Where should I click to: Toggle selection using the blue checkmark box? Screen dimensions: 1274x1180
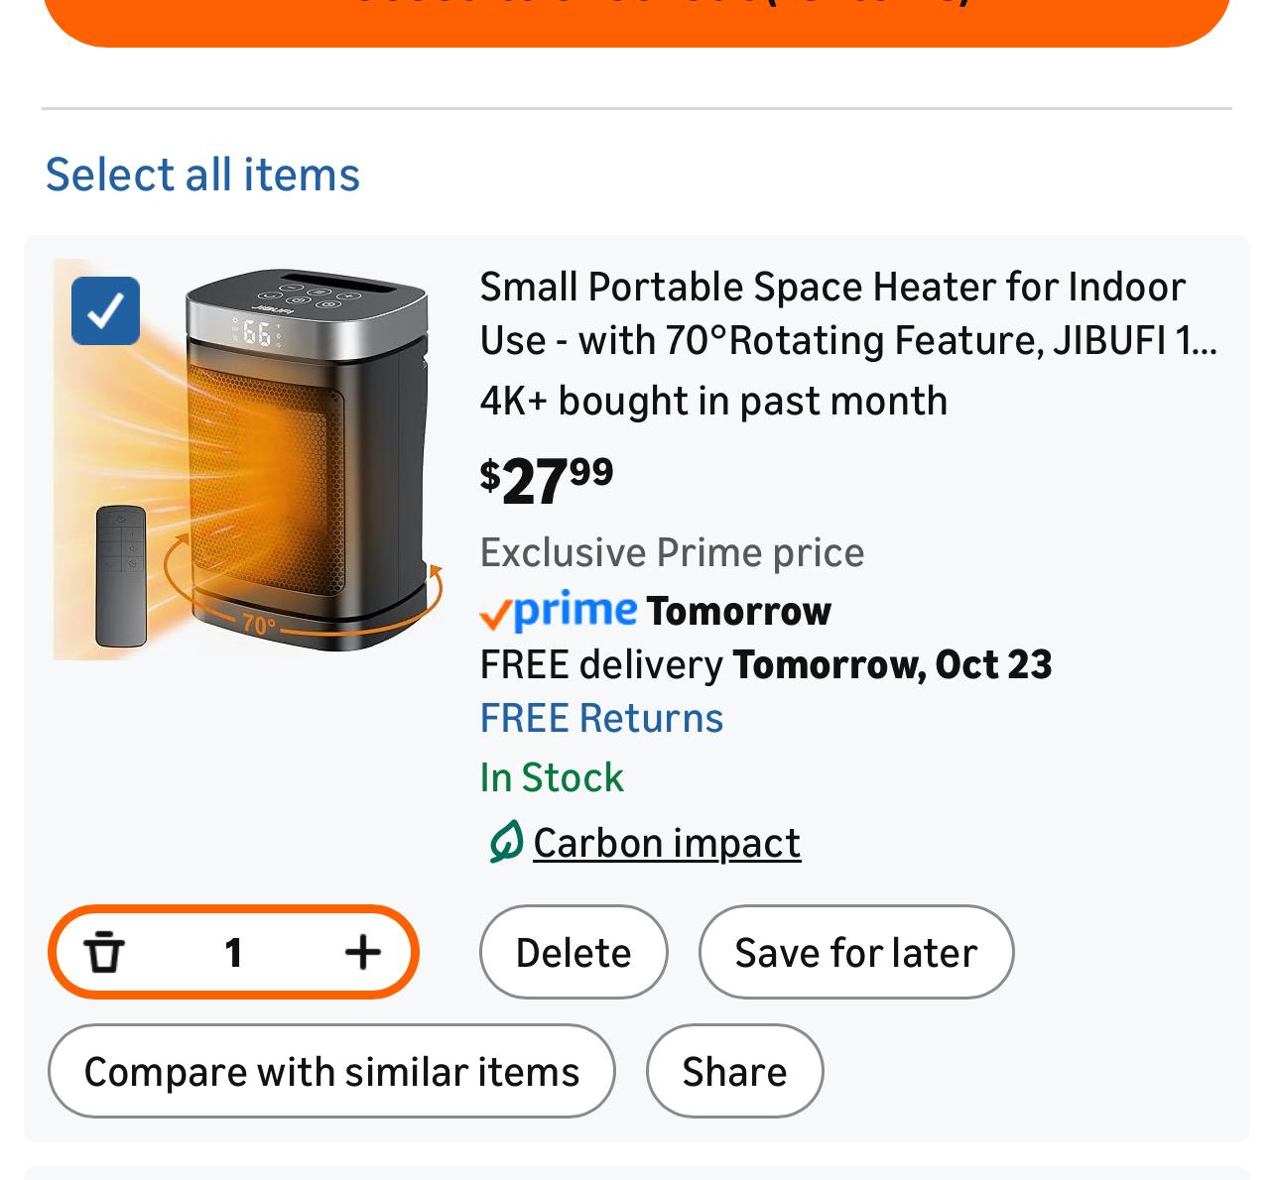click(x=104, y=309)
